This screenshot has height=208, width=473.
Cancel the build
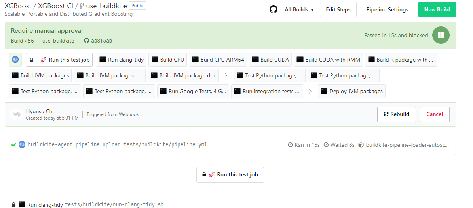[x=434, y=114]
